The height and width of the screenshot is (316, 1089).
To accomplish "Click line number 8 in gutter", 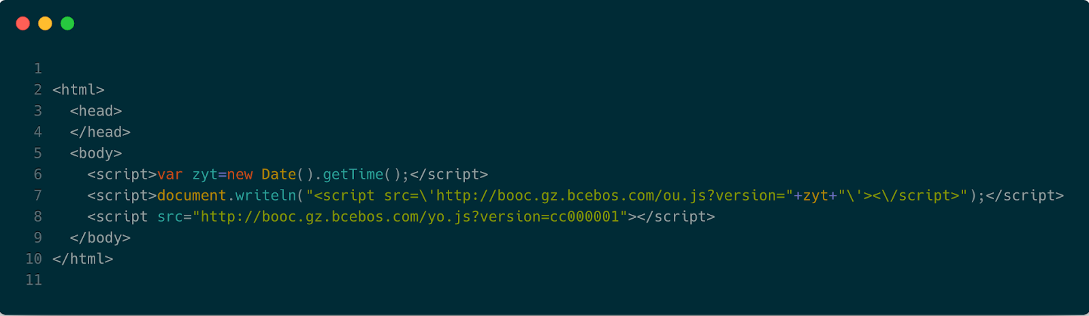I will (38, 217).
